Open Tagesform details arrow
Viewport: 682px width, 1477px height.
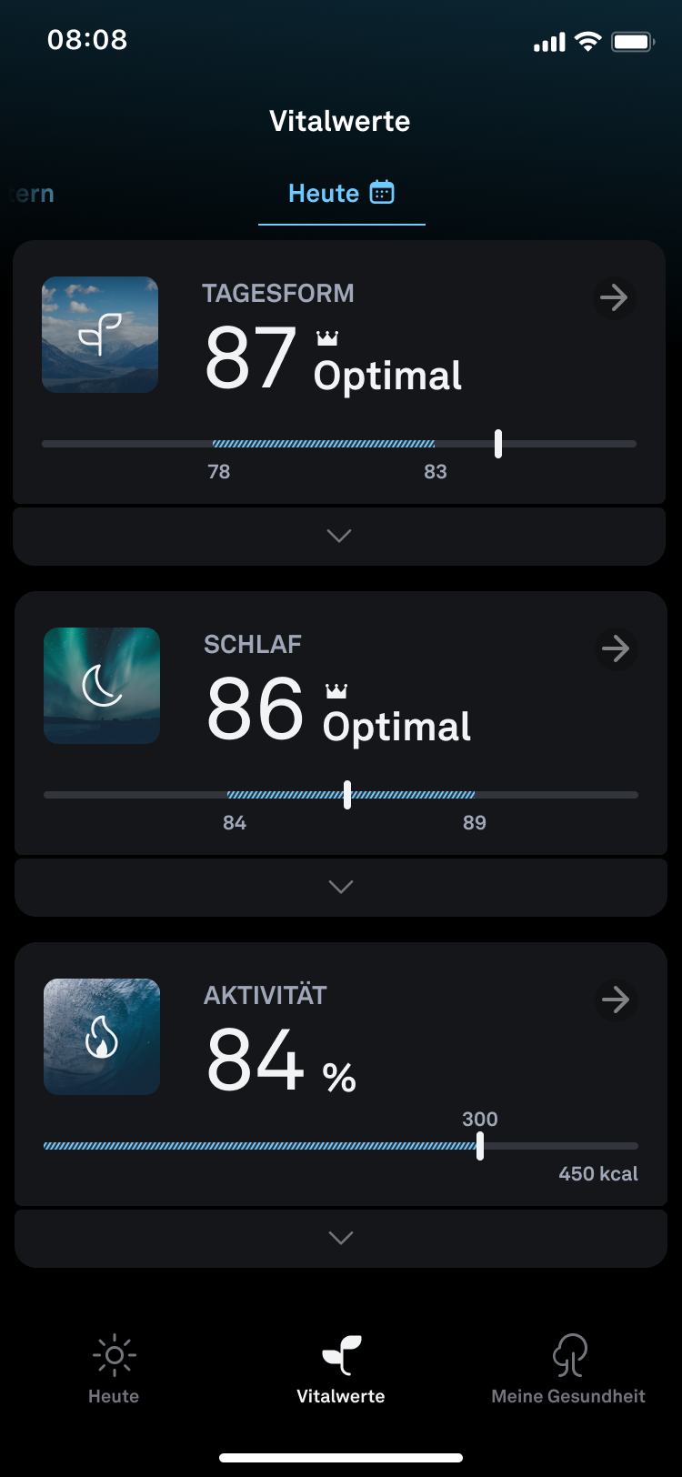tap(614, 297)
